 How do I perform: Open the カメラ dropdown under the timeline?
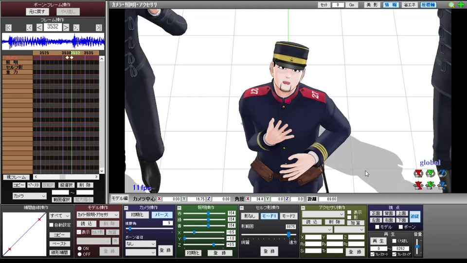30,196
